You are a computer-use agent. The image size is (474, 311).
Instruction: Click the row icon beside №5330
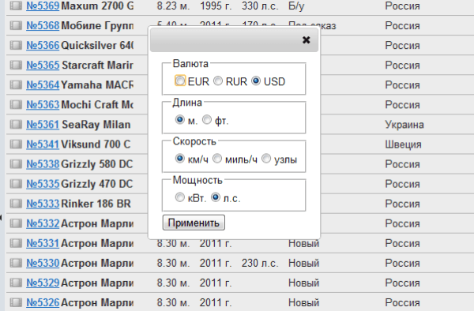(16, 263)
